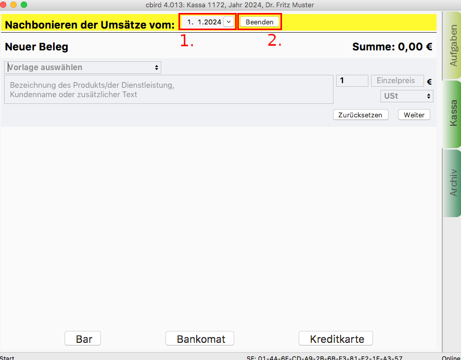Maximize the window with the green button
Image resolution: width=461 pixels, height=360 pixels.
click(x=23, y=5)
